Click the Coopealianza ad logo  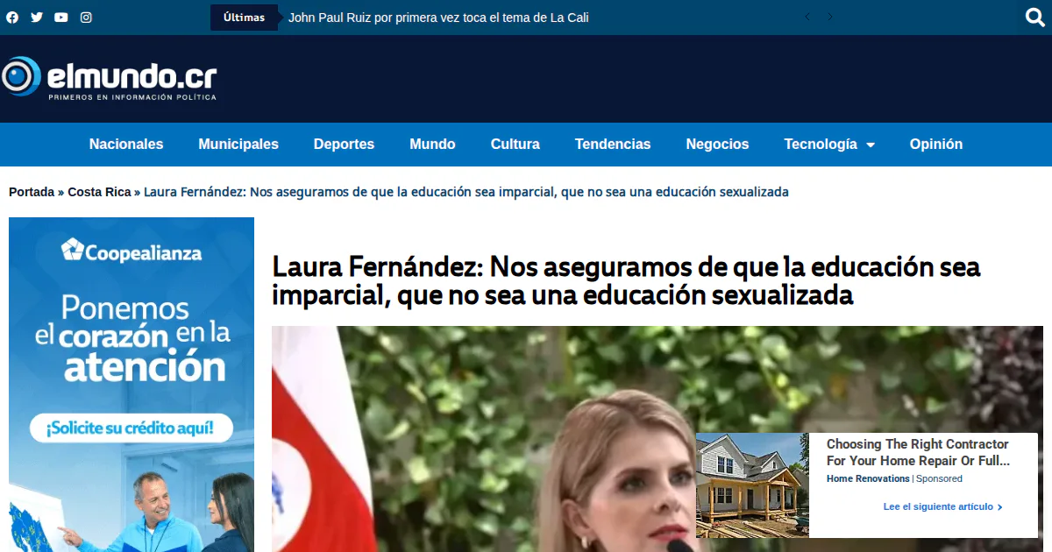pos(131,251)
